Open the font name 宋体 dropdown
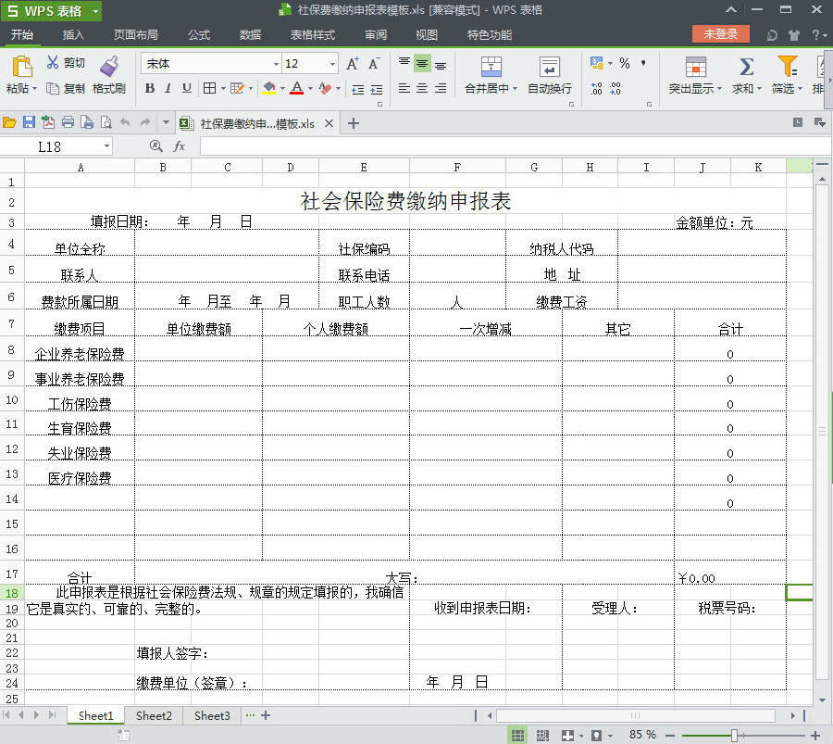 (276, 64)
